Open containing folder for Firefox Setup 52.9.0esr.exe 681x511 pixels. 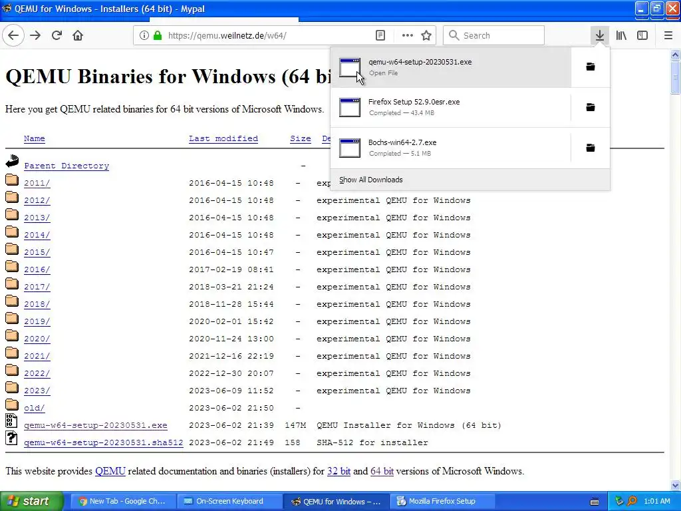tap(591, 107)
